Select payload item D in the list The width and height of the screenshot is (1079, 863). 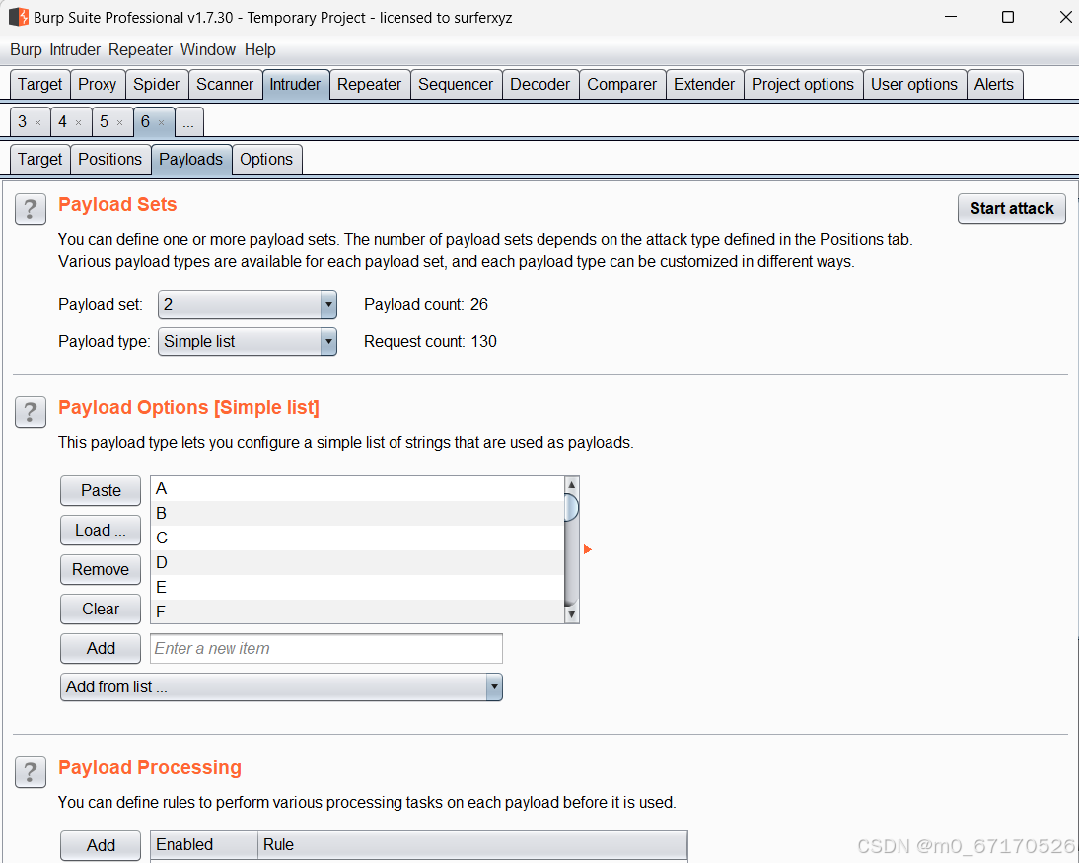point(357,563)
